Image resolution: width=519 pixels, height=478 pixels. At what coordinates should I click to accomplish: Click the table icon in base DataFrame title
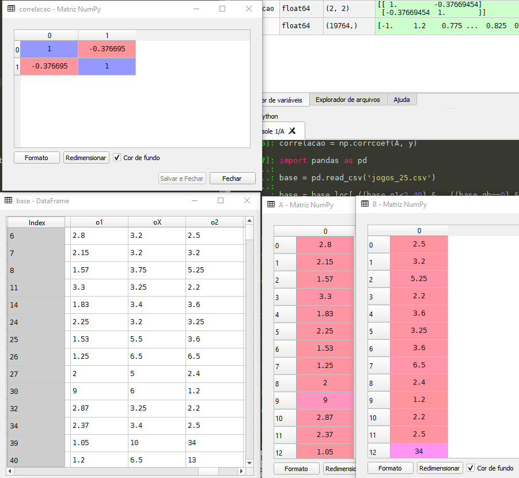8,200
